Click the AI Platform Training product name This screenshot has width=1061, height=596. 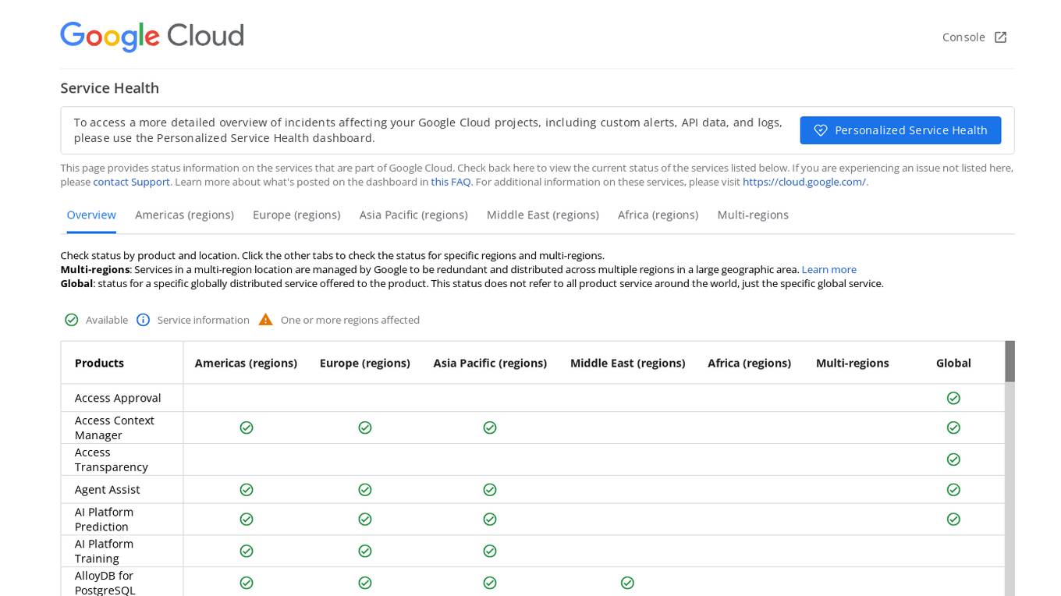click(104, 552)
